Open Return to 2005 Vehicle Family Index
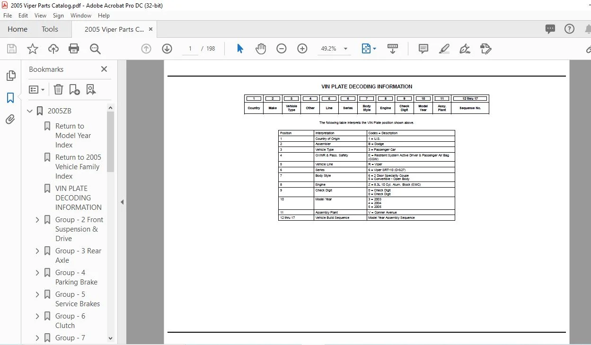This screenshot has height=345, width=591. click(x=78, y=167)
